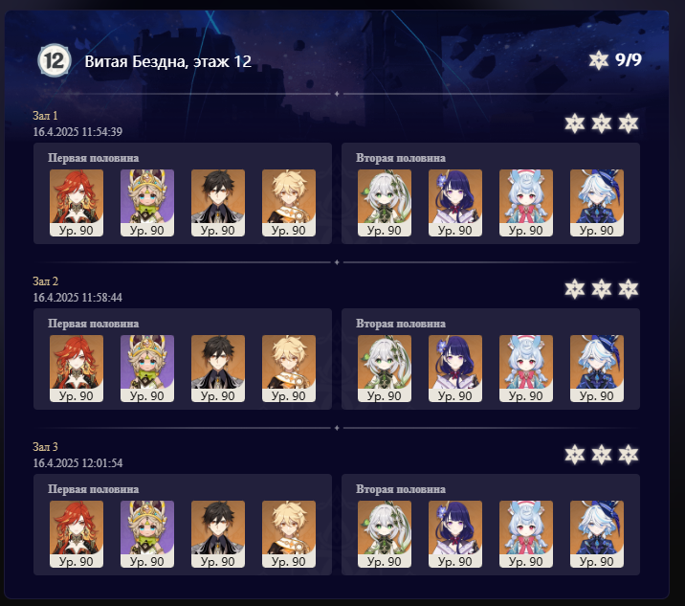Select white-haired green-eyed character in Зал 1 second half

pos(385,203)
